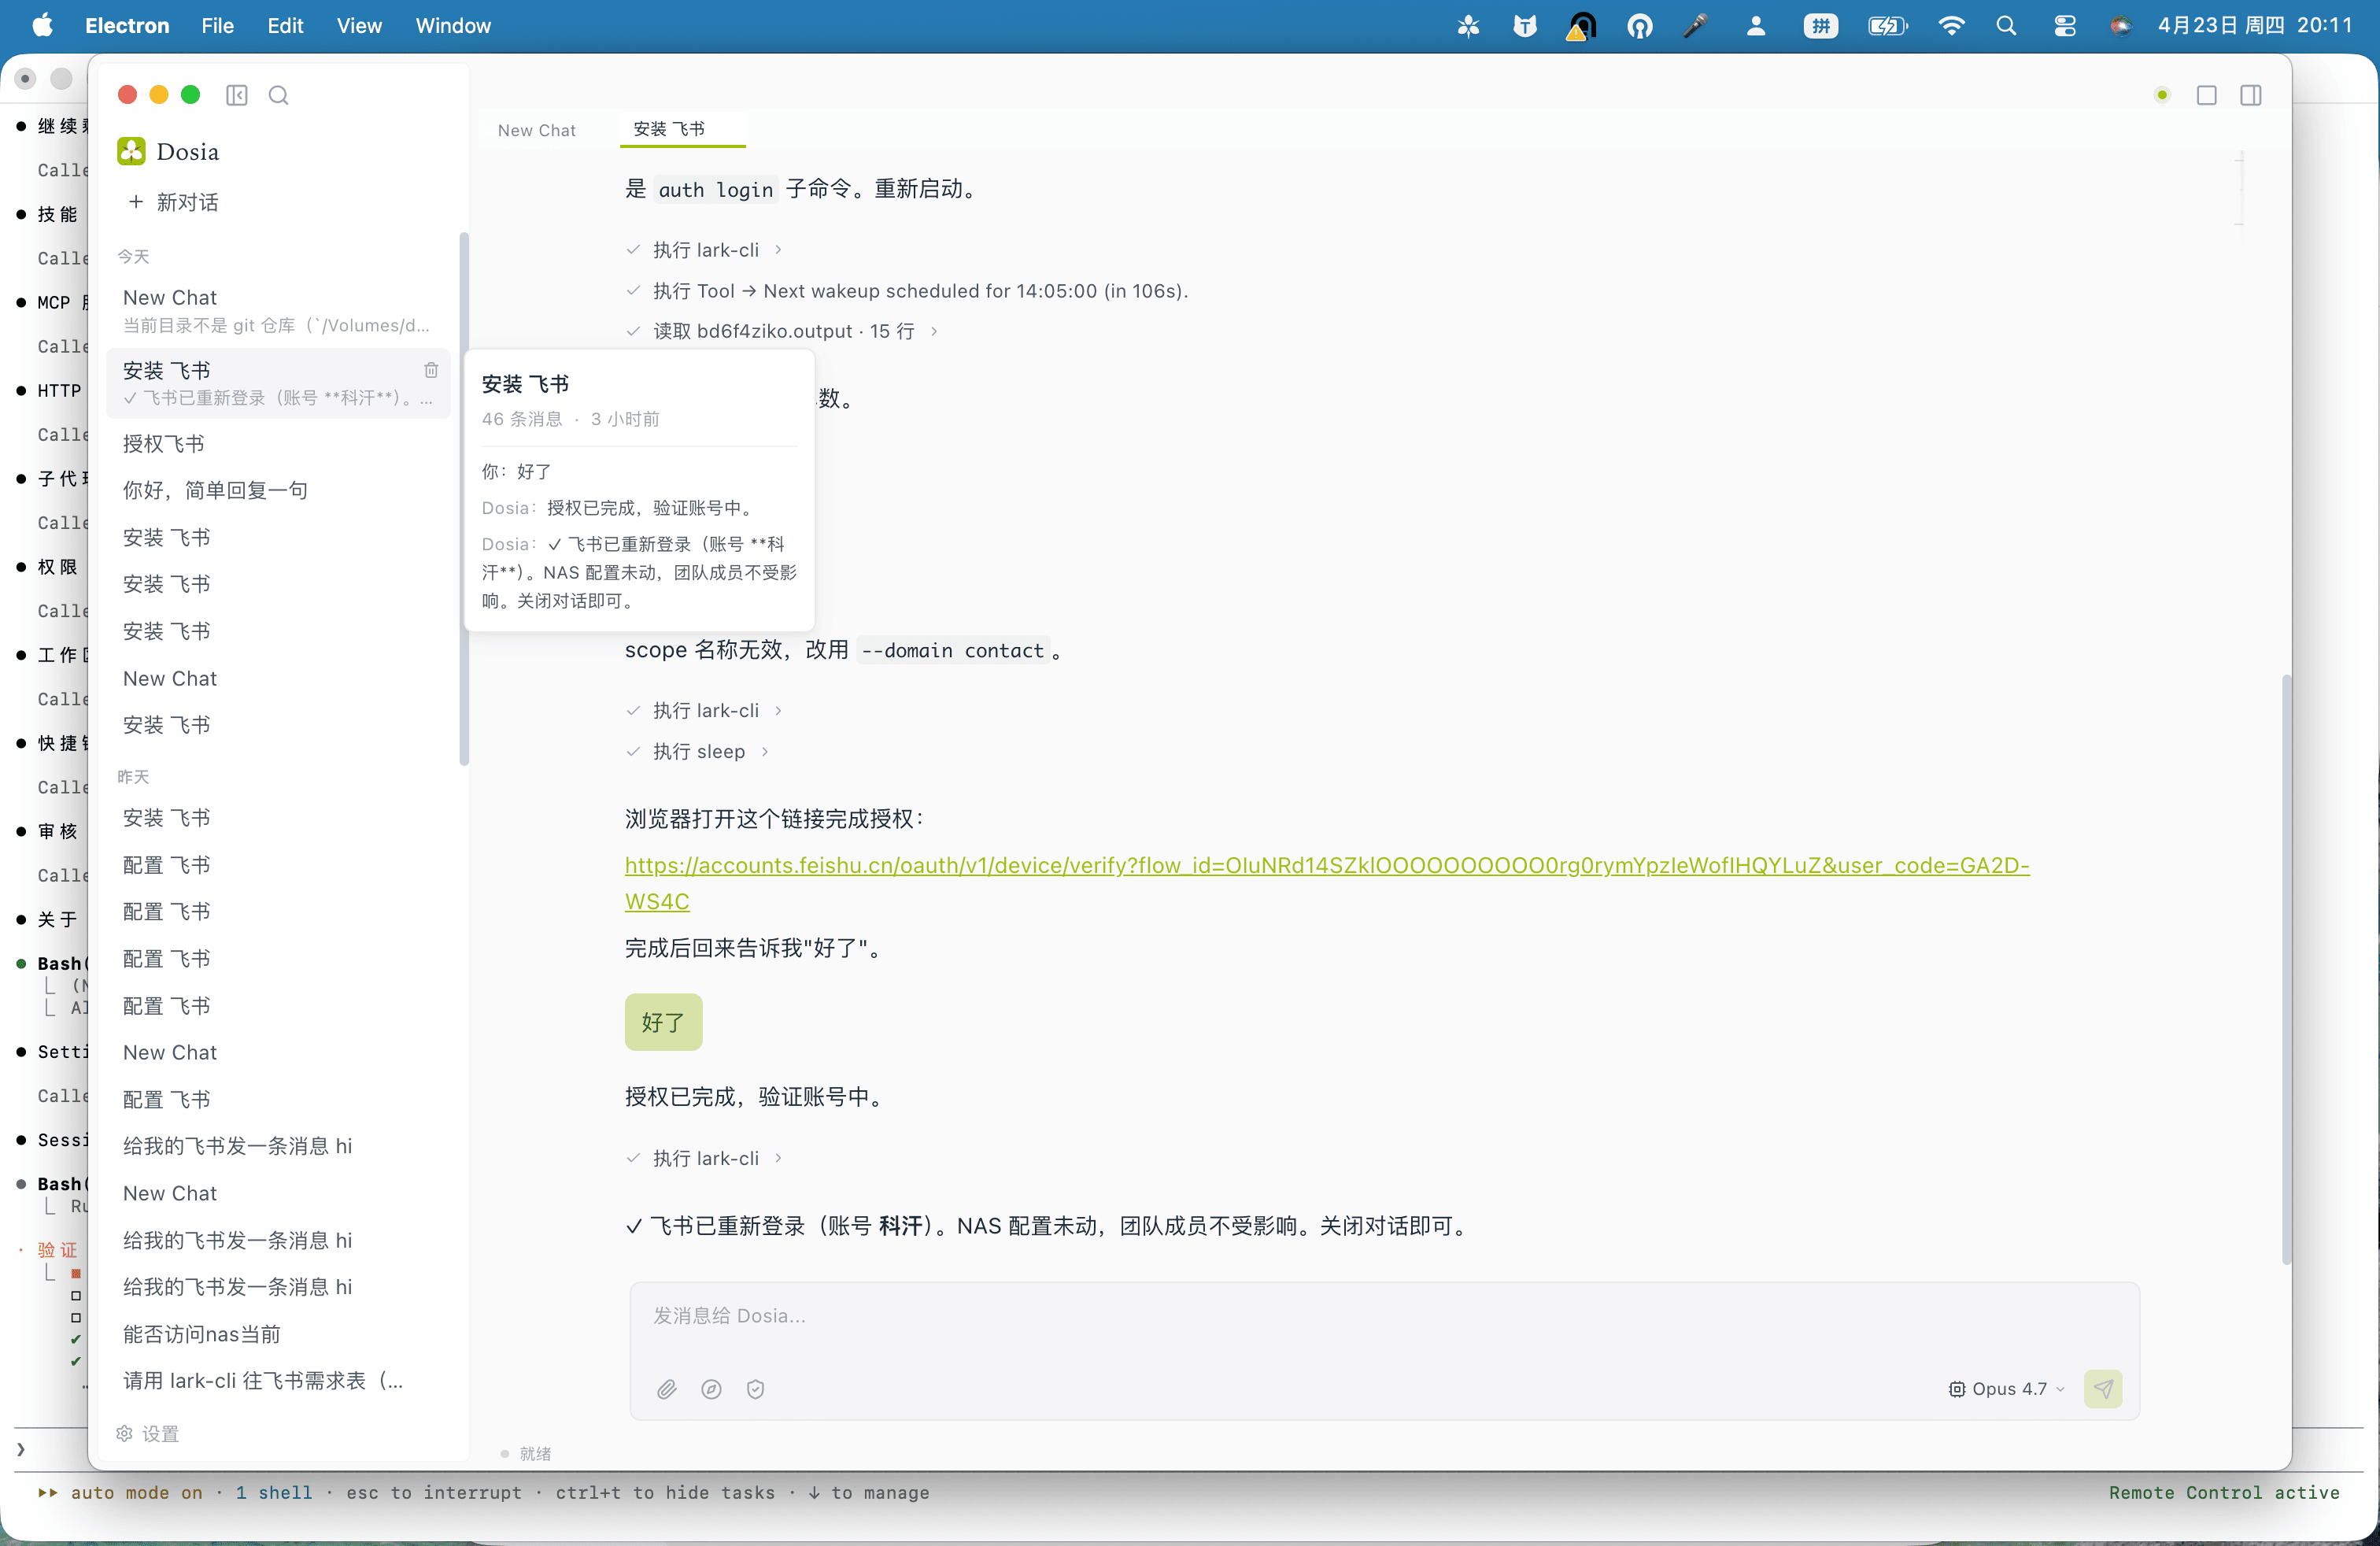Click the user silhouette icon in menu bar

1755,25
